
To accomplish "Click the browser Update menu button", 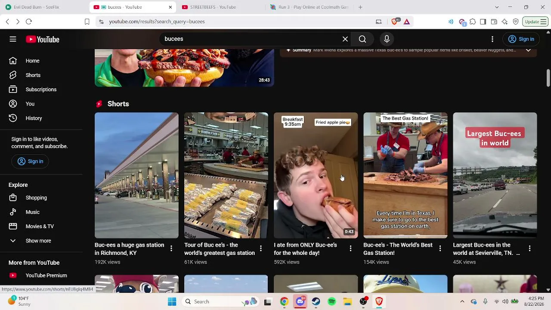I will pyautogui.click(x=535, y=22).
